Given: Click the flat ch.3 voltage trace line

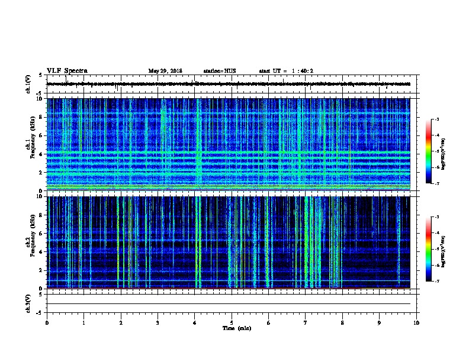Looking at the screenshot, I should click(229, 304).
